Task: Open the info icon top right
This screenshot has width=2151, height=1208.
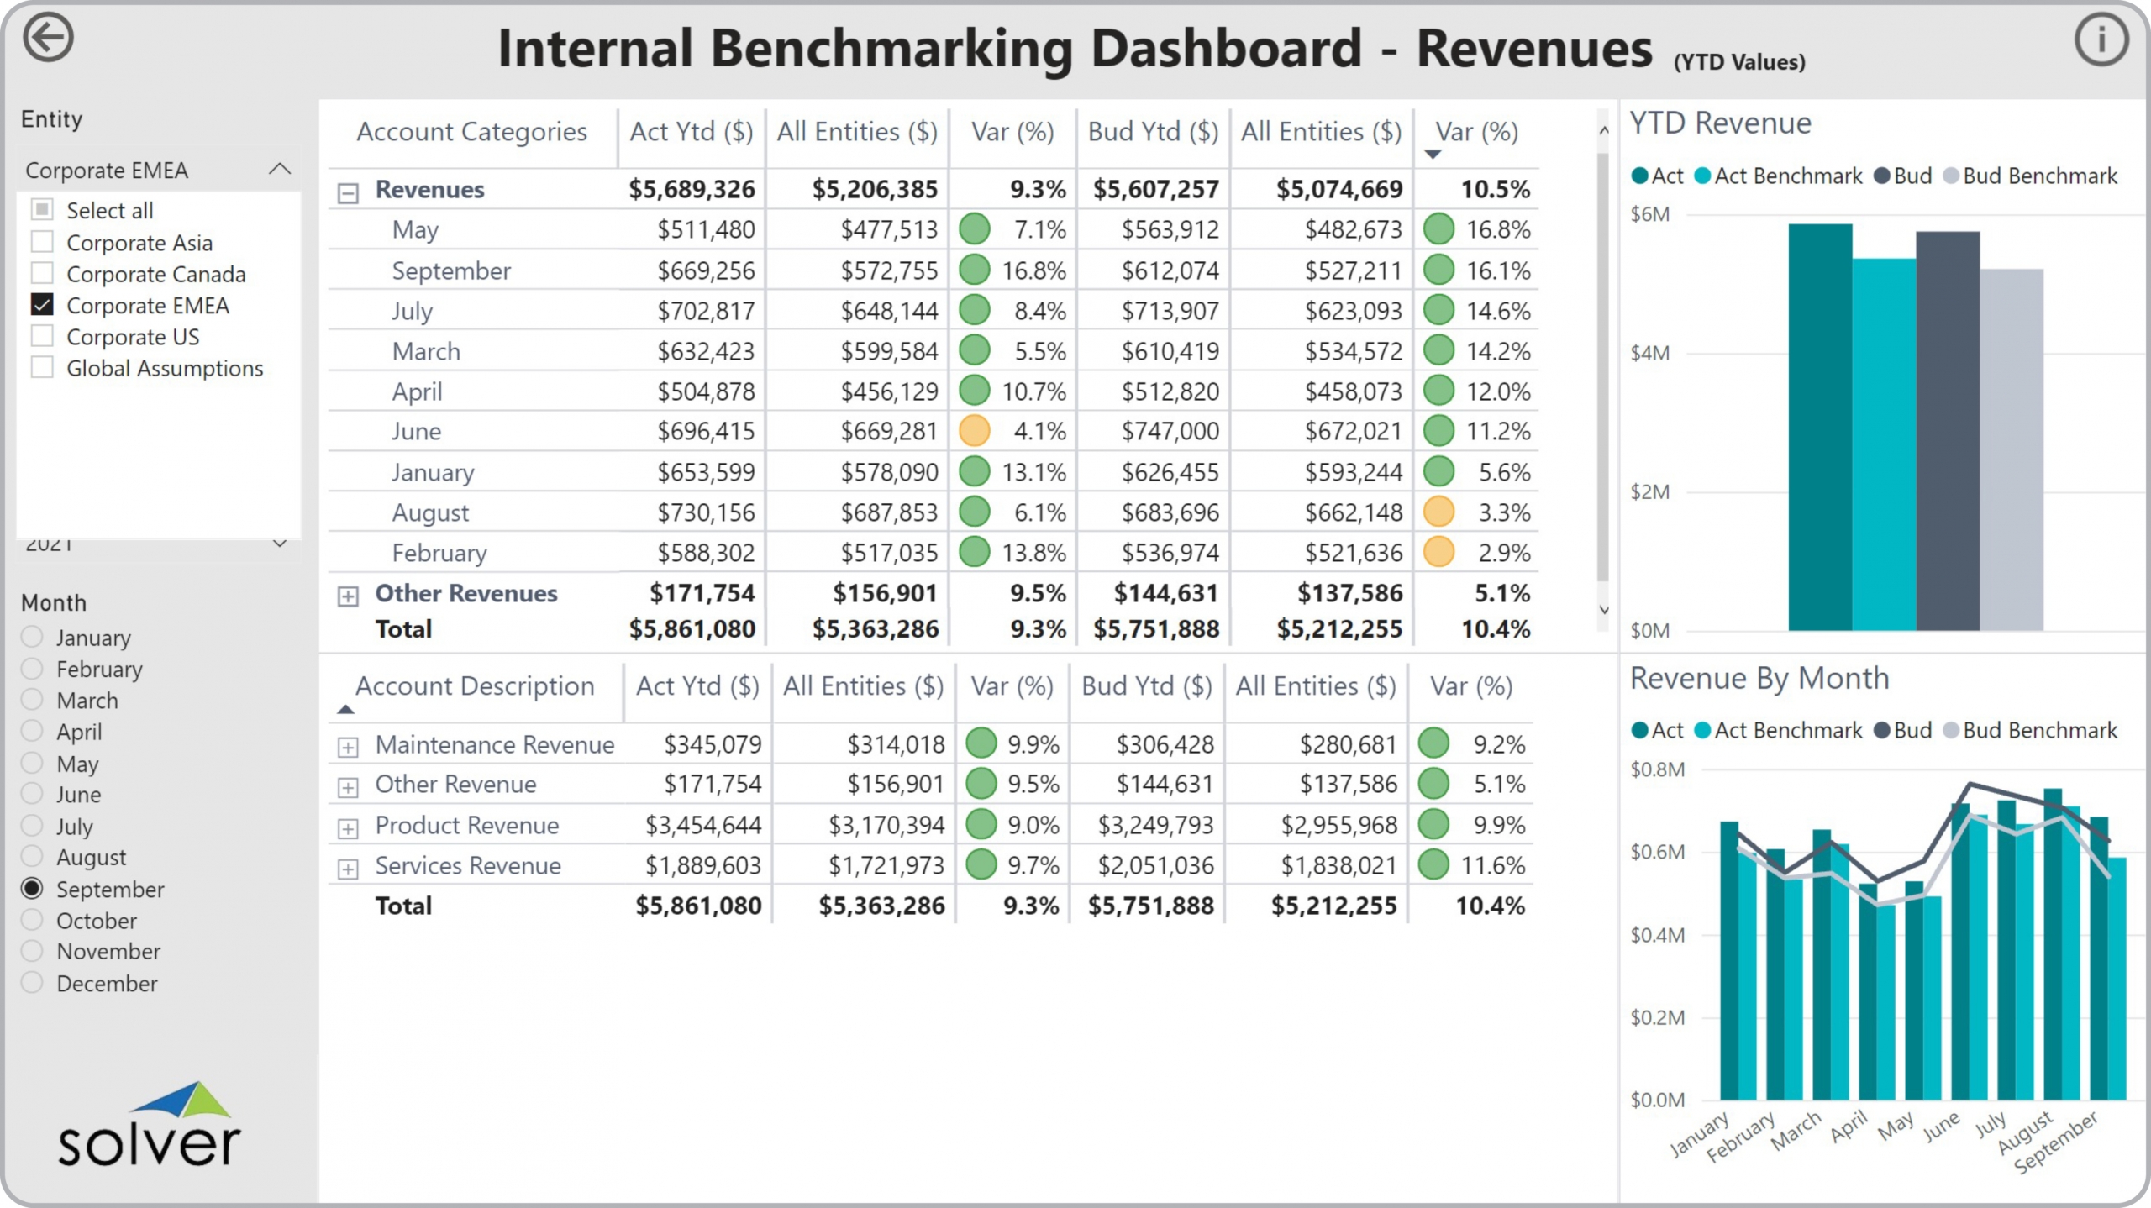Action: pyautogui.click(x=2101, y=39)
